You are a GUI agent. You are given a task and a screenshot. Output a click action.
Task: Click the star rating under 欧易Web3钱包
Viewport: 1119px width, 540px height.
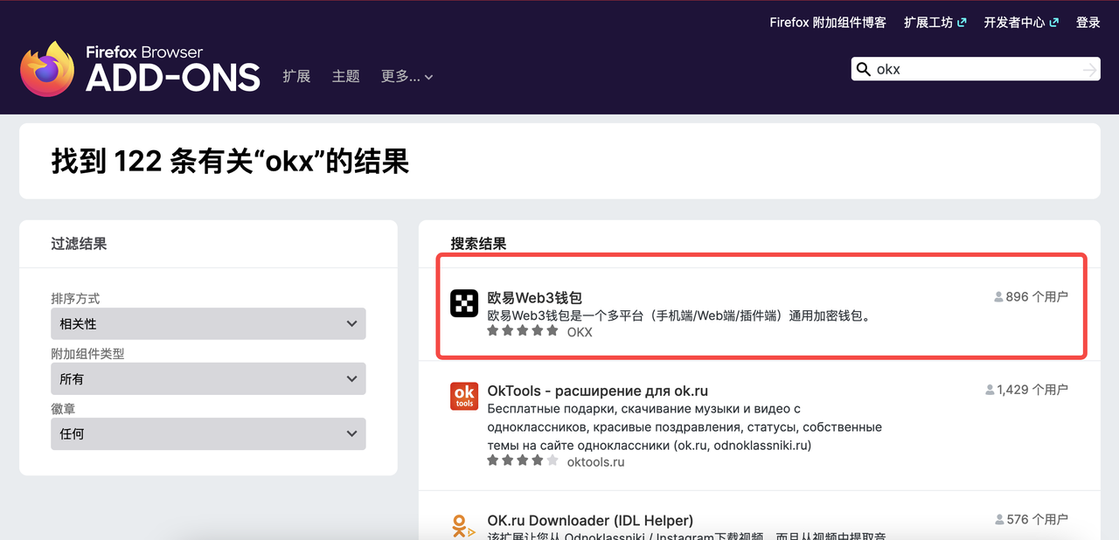click(521, 330)
